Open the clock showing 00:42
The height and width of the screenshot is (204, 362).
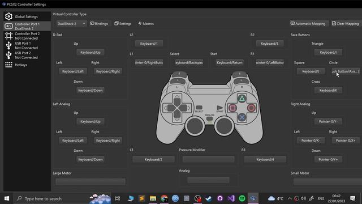point(336,198)
